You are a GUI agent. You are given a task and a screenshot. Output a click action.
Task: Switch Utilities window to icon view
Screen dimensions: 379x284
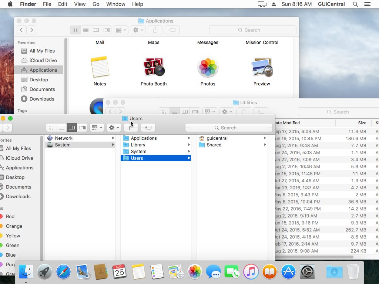(x=164, y=112)
